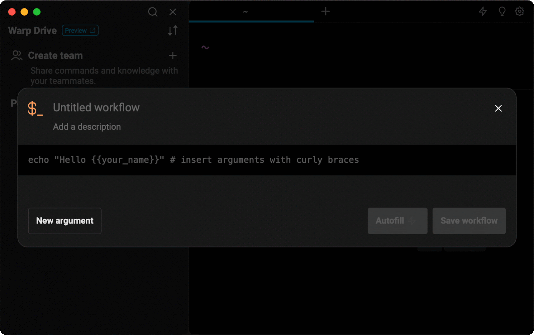Viewport: 534px width, 335px height.
Task: Click the people icon beside Create team
Action: pyautogui.click(x=17, y=55)
